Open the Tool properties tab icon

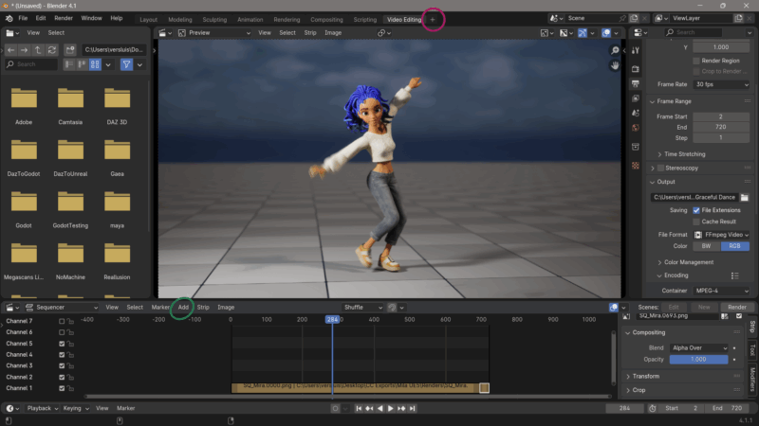click(636, 49)
